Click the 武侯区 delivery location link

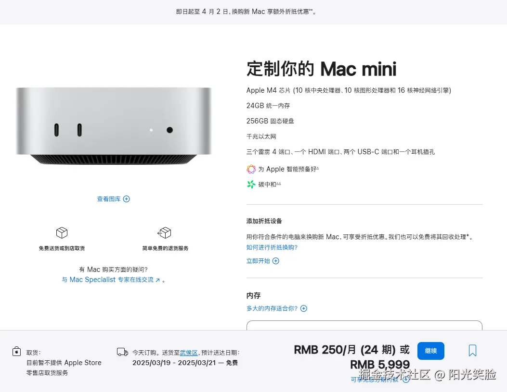188,352
